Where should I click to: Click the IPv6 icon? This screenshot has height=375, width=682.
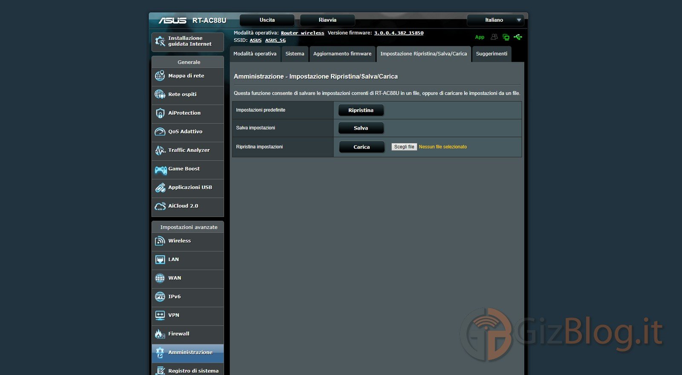(160, 297)
